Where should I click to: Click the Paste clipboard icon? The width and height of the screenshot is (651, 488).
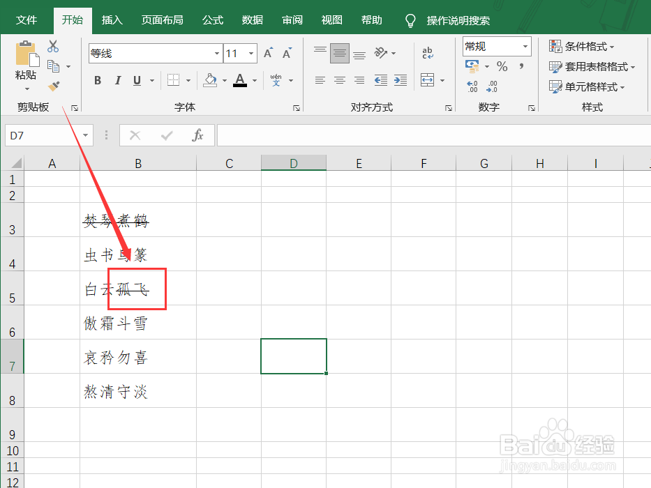pyautogui.click(x=27, y=54)
